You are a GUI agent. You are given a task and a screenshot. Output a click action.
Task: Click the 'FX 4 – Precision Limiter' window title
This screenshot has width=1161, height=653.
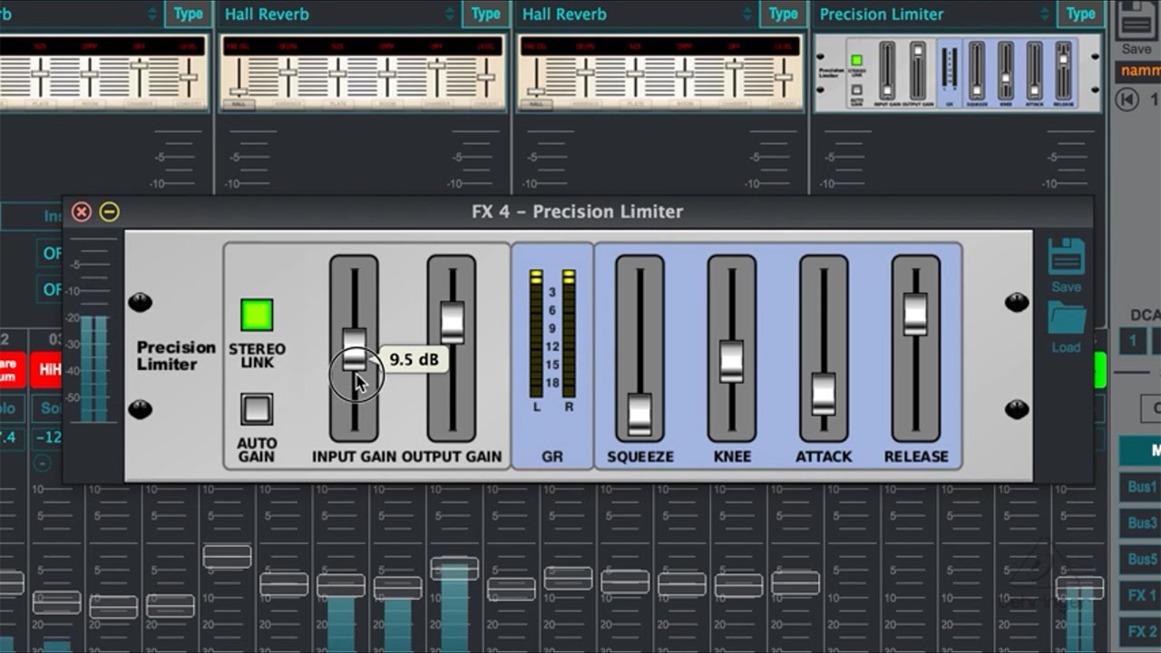click(x=577, y=211)
